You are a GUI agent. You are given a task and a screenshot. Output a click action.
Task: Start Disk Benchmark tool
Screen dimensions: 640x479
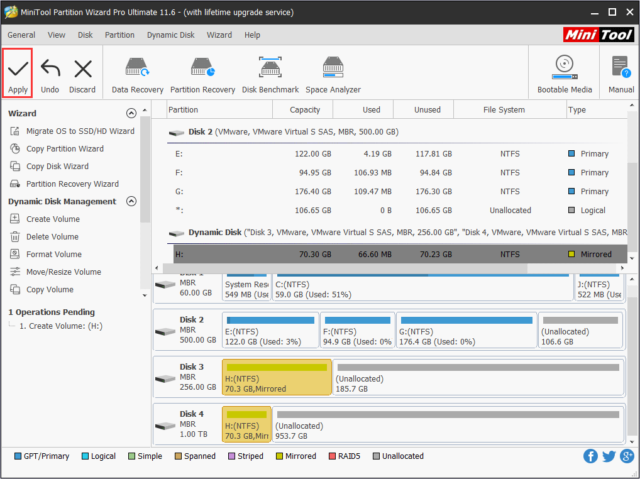click(270, 72)
